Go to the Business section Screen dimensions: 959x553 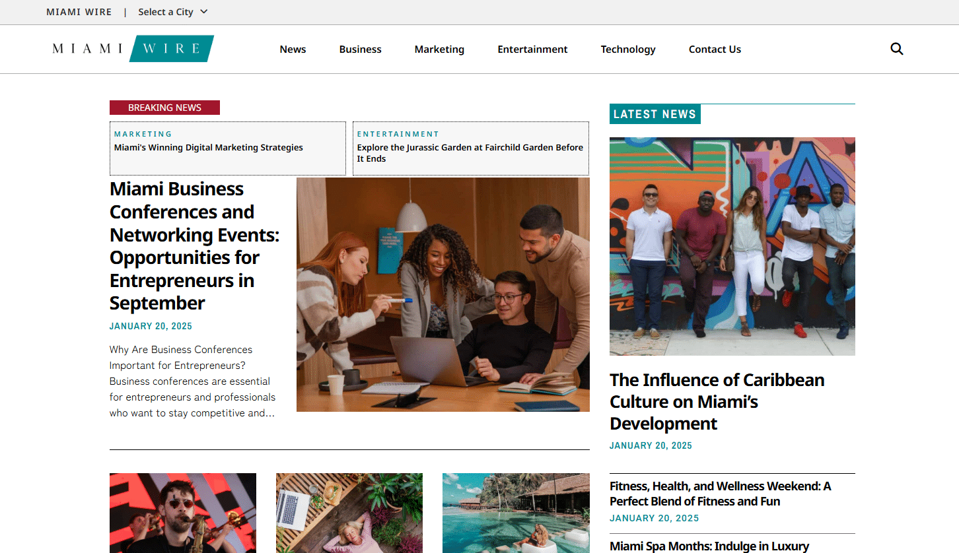click(x=360, y=49)
